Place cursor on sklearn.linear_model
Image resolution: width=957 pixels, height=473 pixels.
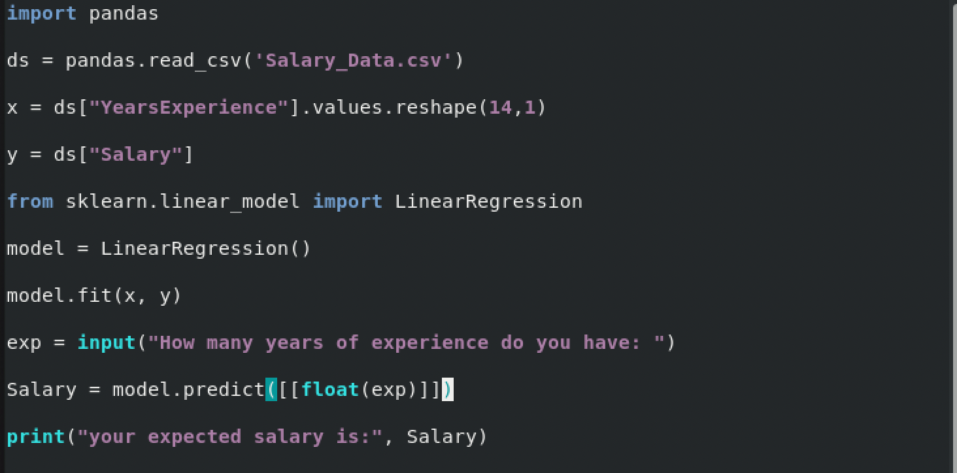[182, 202]
